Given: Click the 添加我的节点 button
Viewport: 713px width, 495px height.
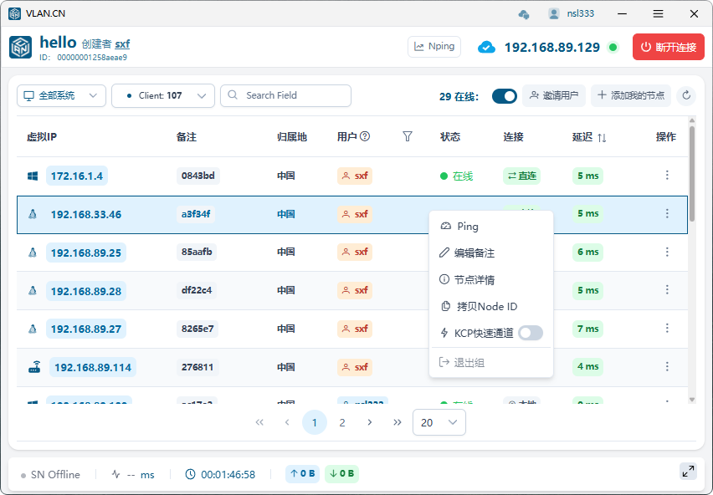Looking at the screenshot, I should tap(631, 95).
